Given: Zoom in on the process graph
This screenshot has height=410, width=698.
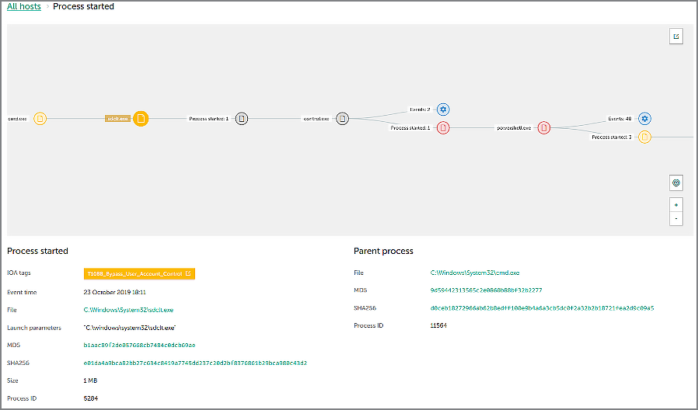Looking at the screenshot, I should (x=676, y=204).
